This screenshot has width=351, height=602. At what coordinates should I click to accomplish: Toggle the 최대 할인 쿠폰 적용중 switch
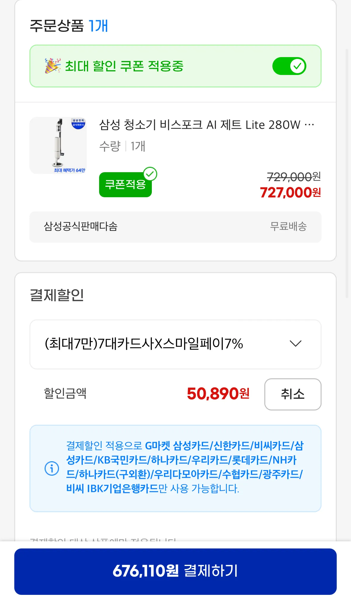pyautogui.click(x=289, y=66)
